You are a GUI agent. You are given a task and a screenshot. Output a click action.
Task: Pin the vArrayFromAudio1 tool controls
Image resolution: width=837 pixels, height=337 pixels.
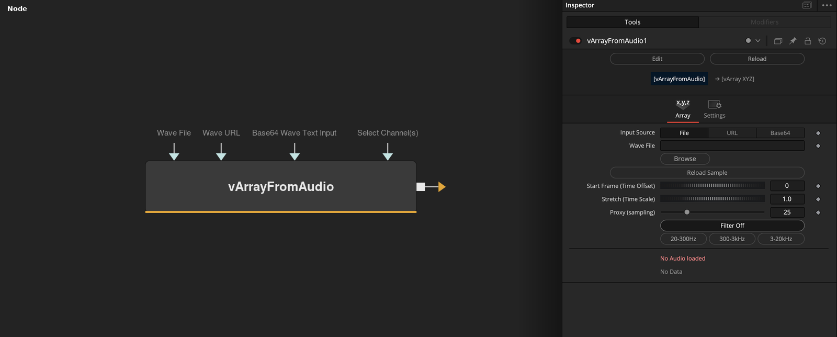[x=793, y=41]
